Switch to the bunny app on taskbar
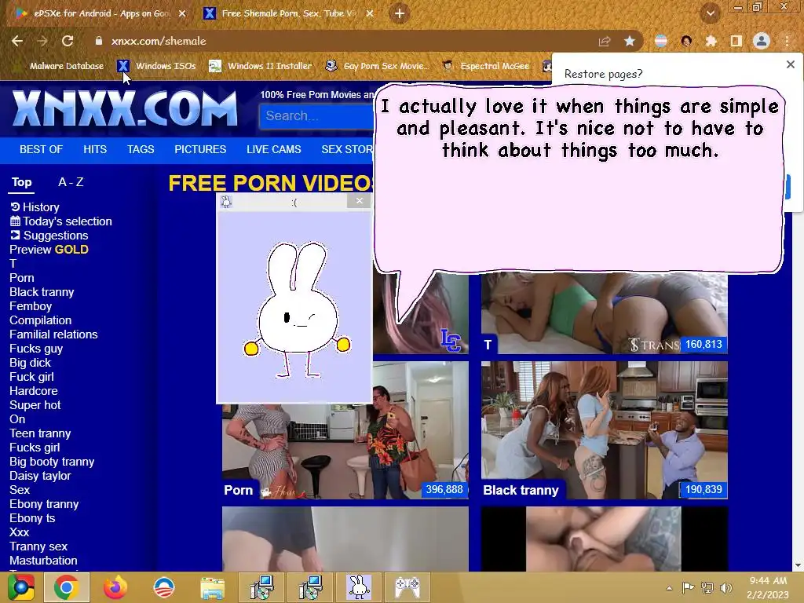 (359, 587)
